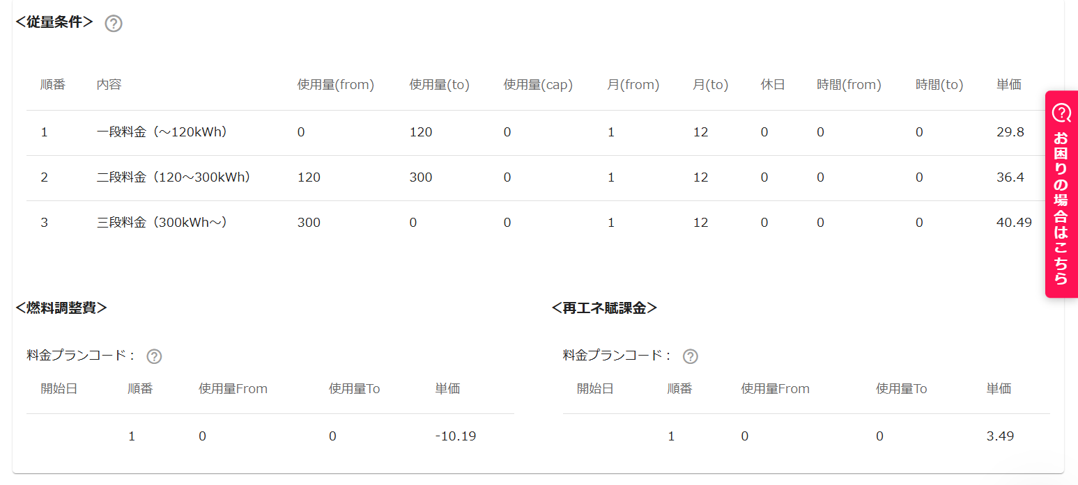The height and width of the screenshot is (485, 1078).
Task: Select the 二段料金（120～300kWh）row
Action: 535,177
